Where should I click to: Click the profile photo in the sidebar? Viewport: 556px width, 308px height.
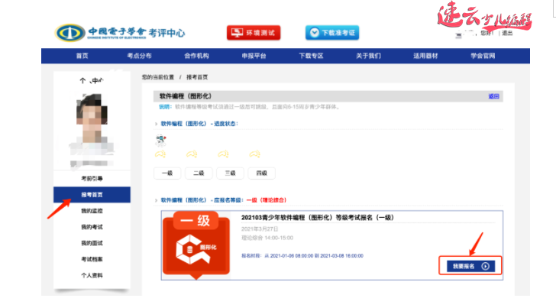click(92, 124)
